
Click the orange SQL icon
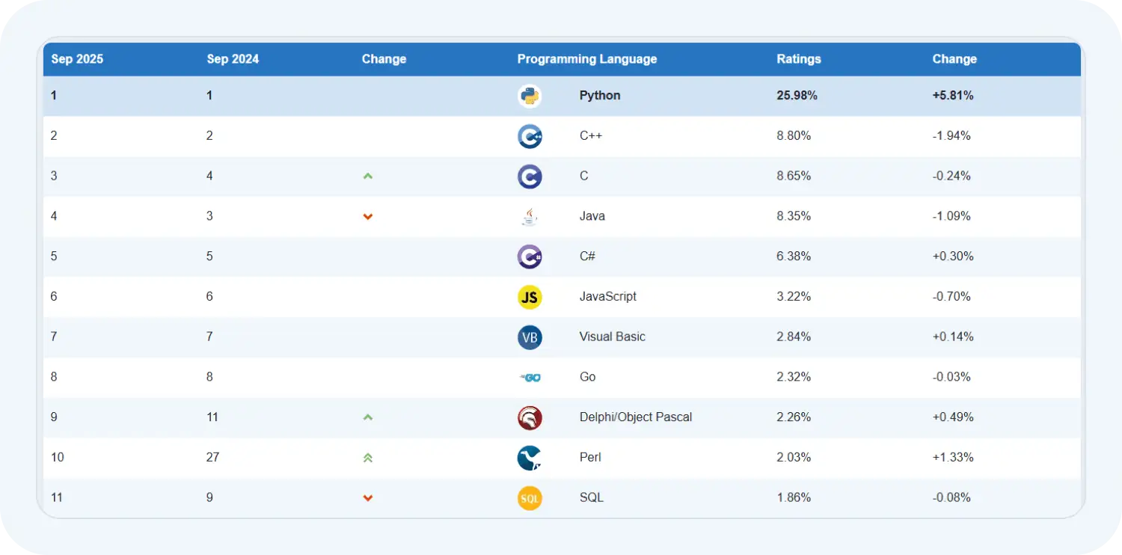pos(530,498)
